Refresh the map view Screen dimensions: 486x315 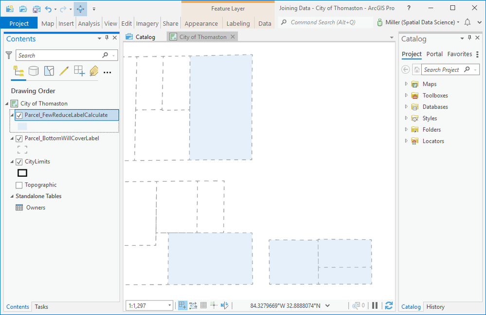click(389, 305)
